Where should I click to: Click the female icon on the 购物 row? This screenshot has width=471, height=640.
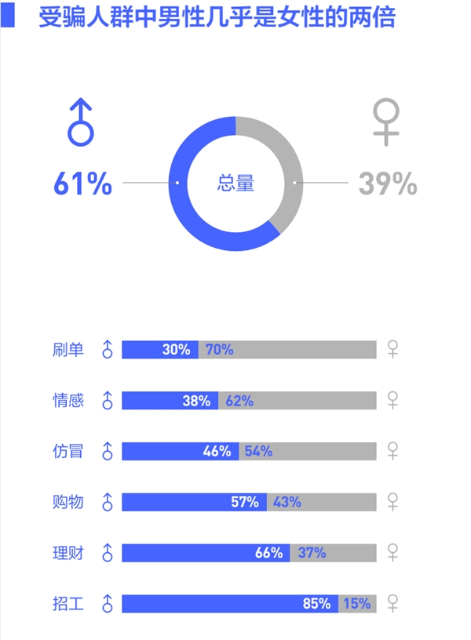[393, 502]
